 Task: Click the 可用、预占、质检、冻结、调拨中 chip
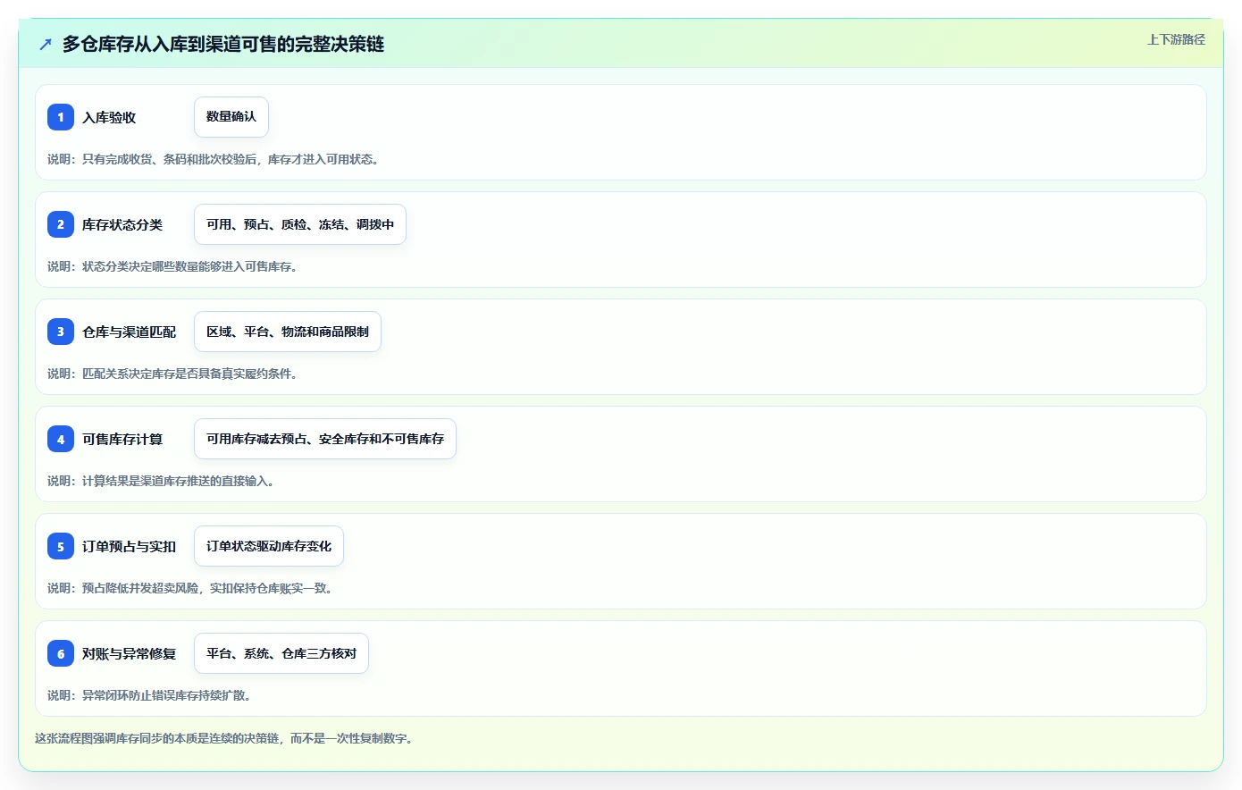300,224
